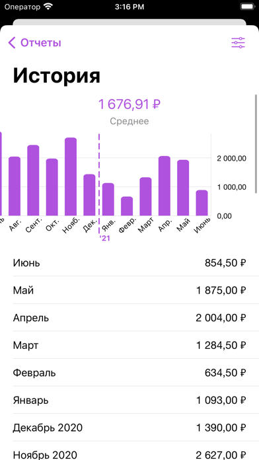This screenshot has width=259, height=460.
Task: Tap the battery status icon
Action: tap(247, 7)
